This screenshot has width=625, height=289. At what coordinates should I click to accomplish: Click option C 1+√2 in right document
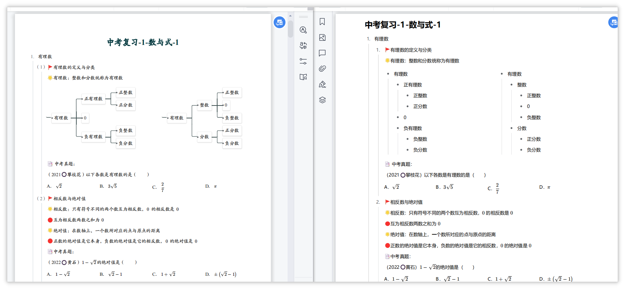[500, 279]
